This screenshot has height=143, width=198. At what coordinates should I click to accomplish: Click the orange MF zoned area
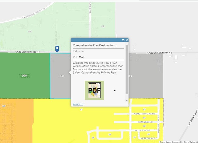coord(15,121)
